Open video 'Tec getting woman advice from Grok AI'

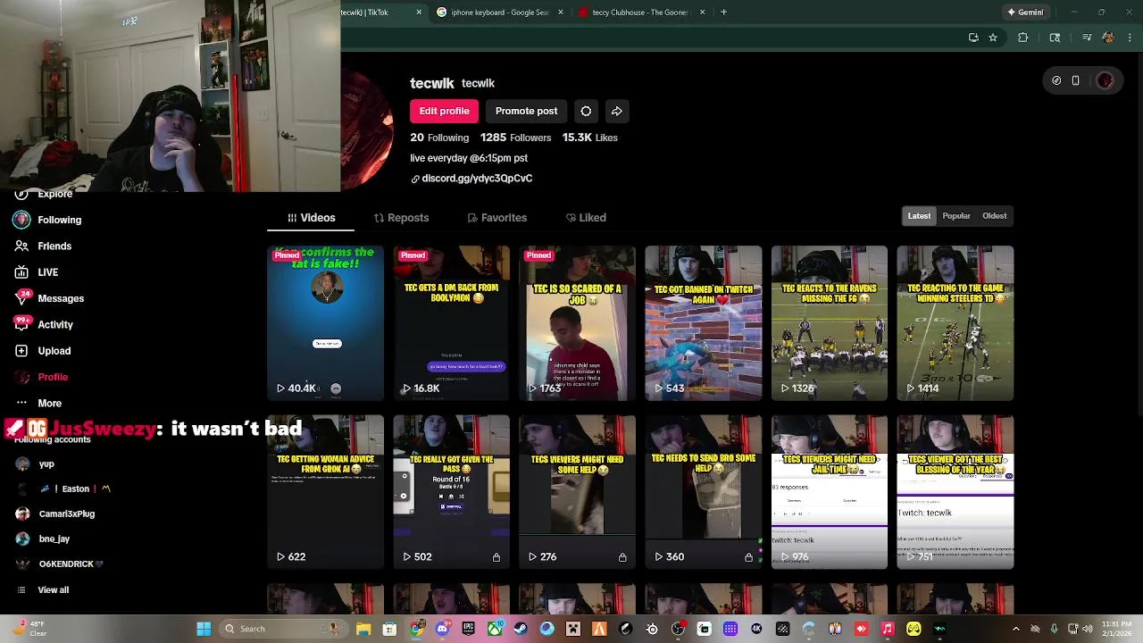tap(325, 492)
